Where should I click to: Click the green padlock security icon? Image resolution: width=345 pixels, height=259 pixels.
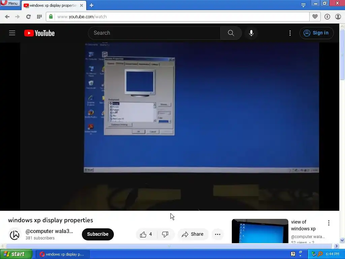click(51, 17)
